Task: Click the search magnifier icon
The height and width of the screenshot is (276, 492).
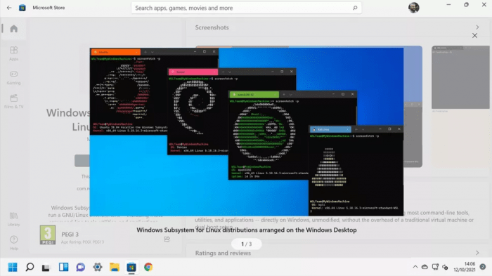Action: click(355, 8)
